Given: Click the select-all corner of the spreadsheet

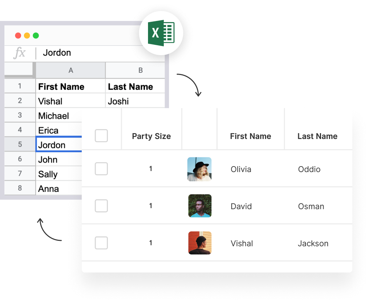Looking at the screenshot, I should [19, 70].
